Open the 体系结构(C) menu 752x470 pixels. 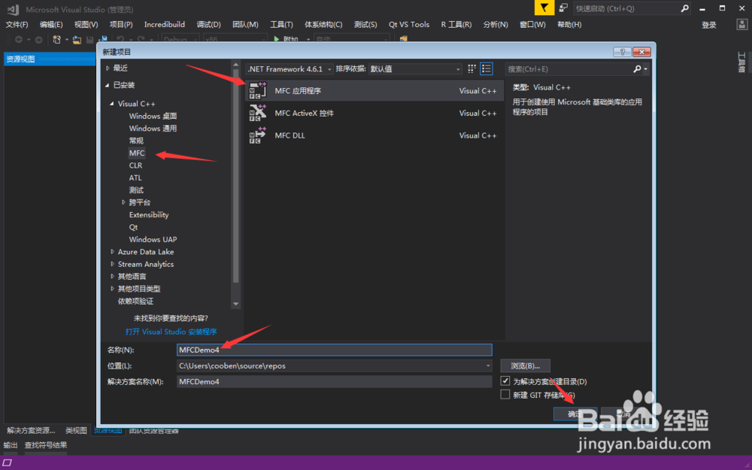323,25
